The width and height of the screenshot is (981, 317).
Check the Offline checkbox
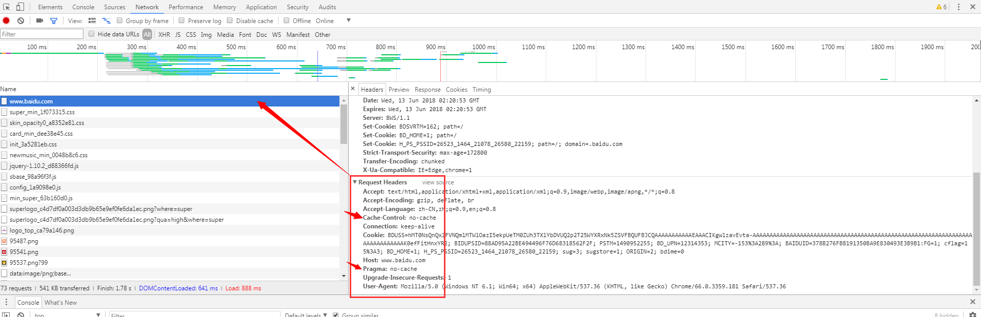pyautogui.click(x=286, y=20)
